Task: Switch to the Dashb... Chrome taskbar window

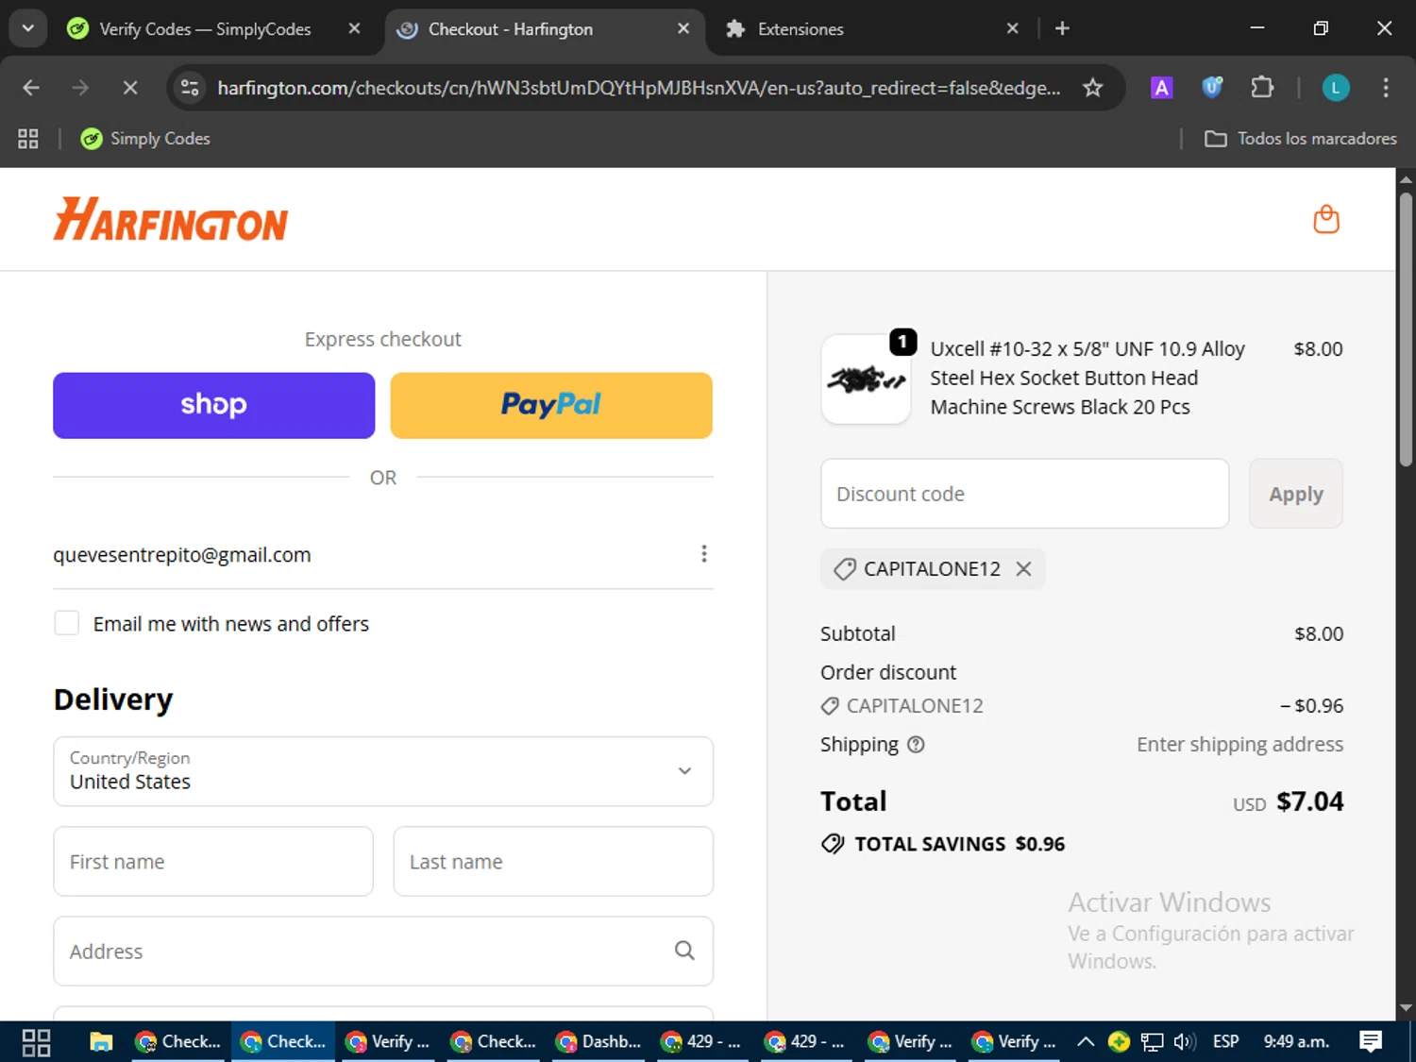Action: [598, 1042]
